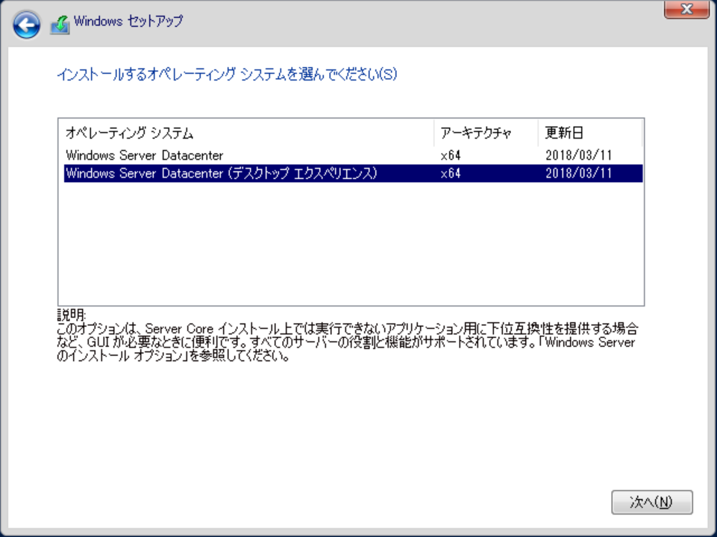Click 次へ(N) to proceed
Viewport: 717px width, 537px height.
click(x=651, y=502)
